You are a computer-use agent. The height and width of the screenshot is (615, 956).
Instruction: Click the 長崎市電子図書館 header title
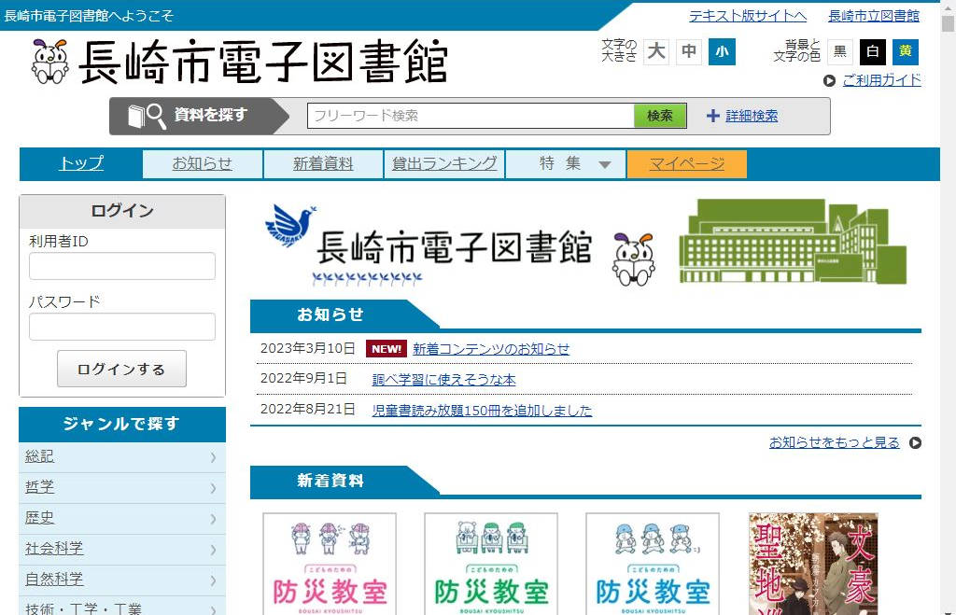263,62
